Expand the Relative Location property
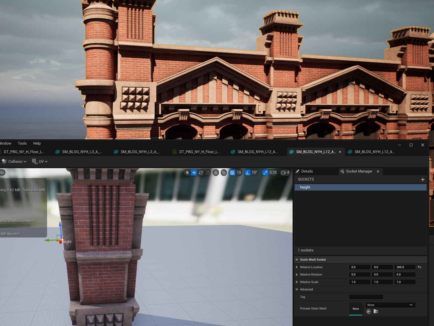434x326 pixels. point(297,267)
